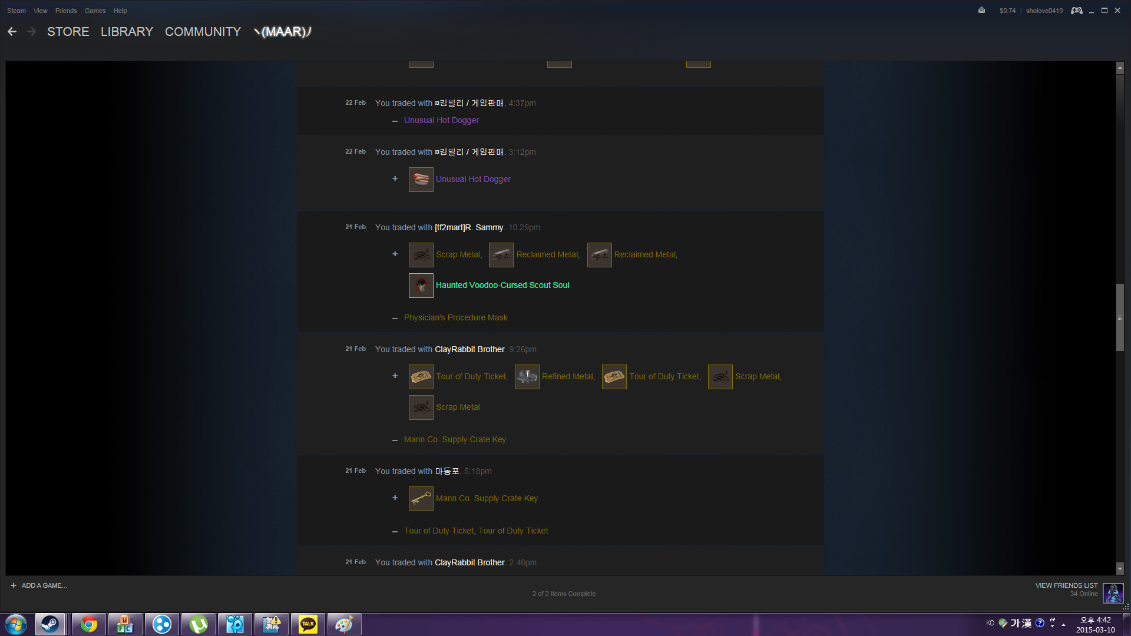Open the COMMUNITY tab
Screen dimensions: 1131x636
pyautogui.click(x=203, y=32)
